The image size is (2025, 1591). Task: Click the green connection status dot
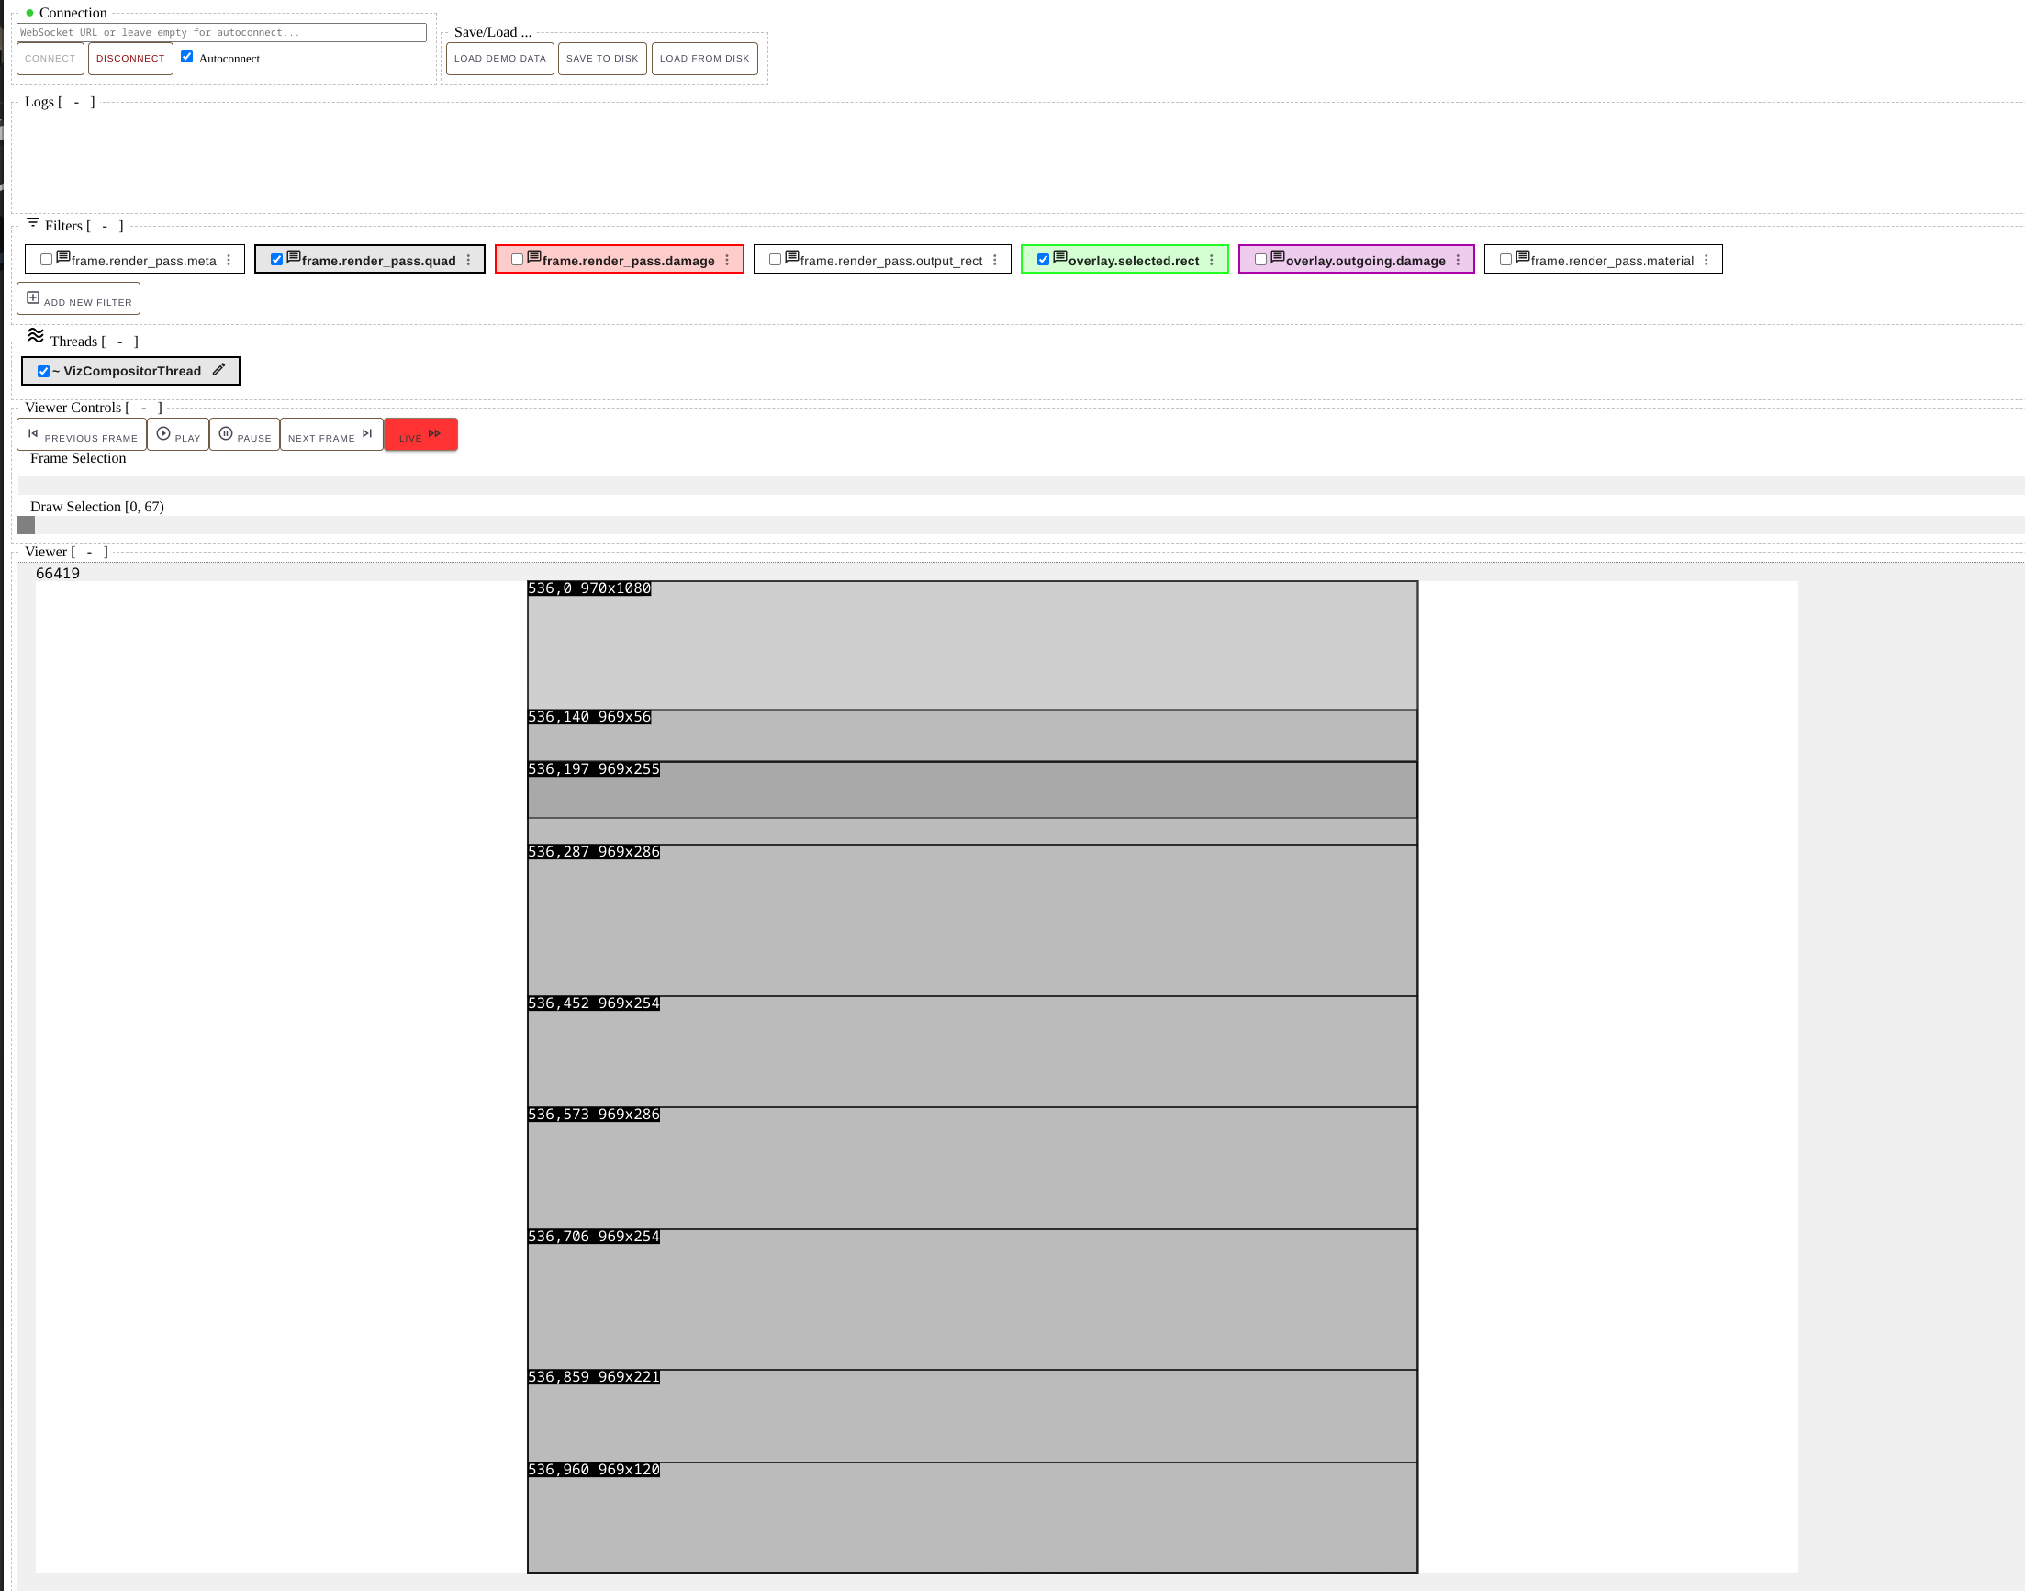[x=29, y=13]
